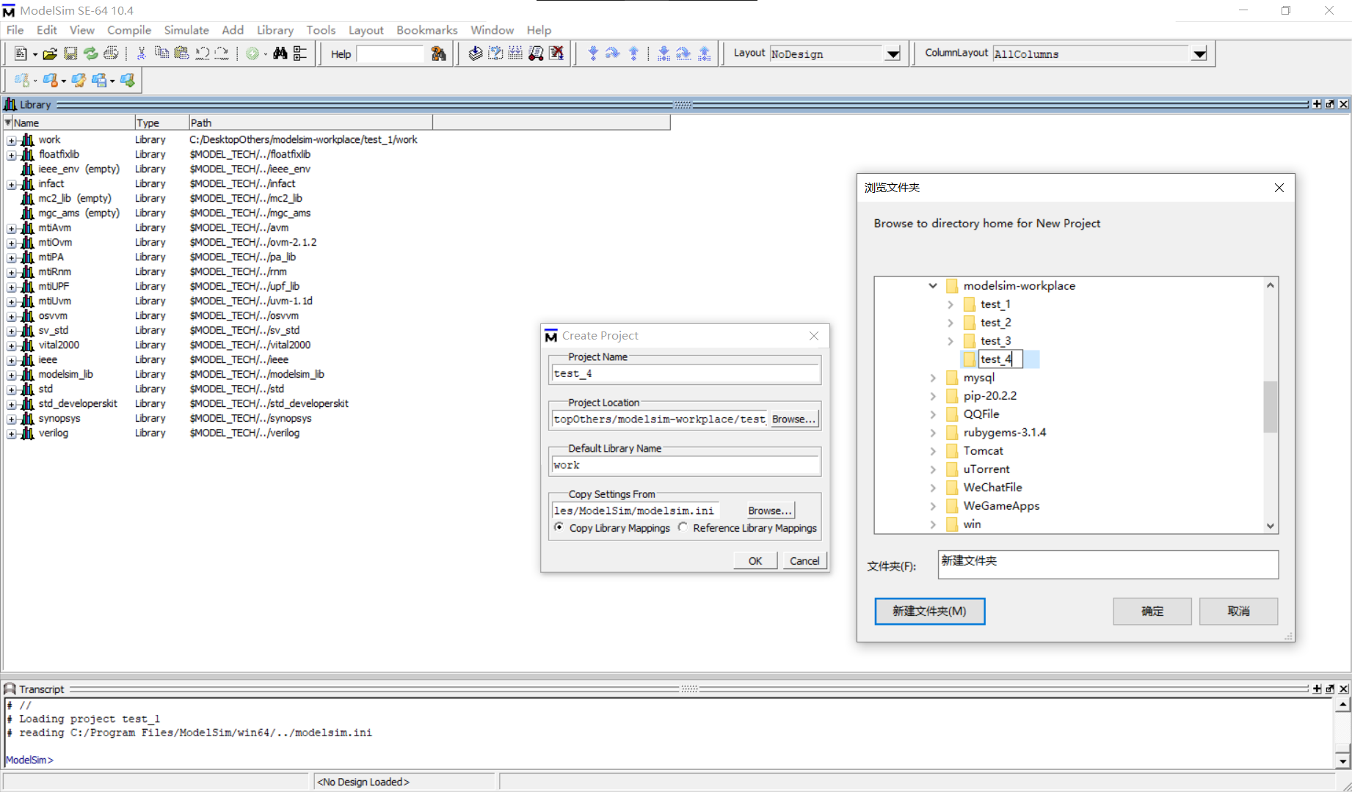This screenshot has height=792, width=1352.
Task: Click the 确定 button
Action: [x=1152, y=611]
